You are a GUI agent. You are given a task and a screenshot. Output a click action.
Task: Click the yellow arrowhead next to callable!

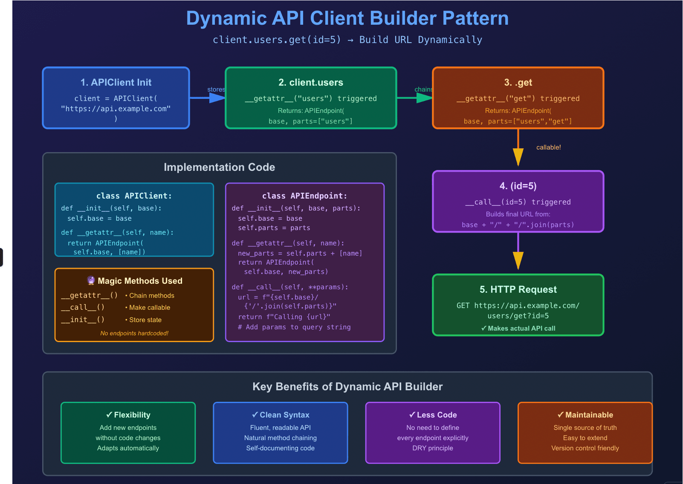pos(518,156)
